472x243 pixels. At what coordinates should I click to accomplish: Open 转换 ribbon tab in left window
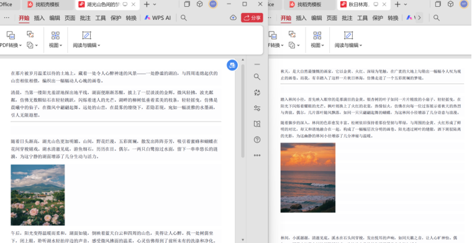click(x=131, y=18)
